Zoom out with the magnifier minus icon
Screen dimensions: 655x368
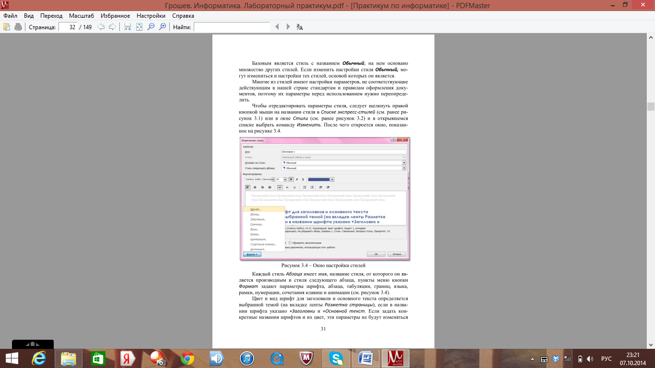point(151,27)
